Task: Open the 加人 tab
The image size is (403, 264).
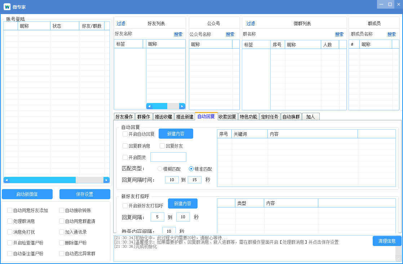Action: pos(310,117)
